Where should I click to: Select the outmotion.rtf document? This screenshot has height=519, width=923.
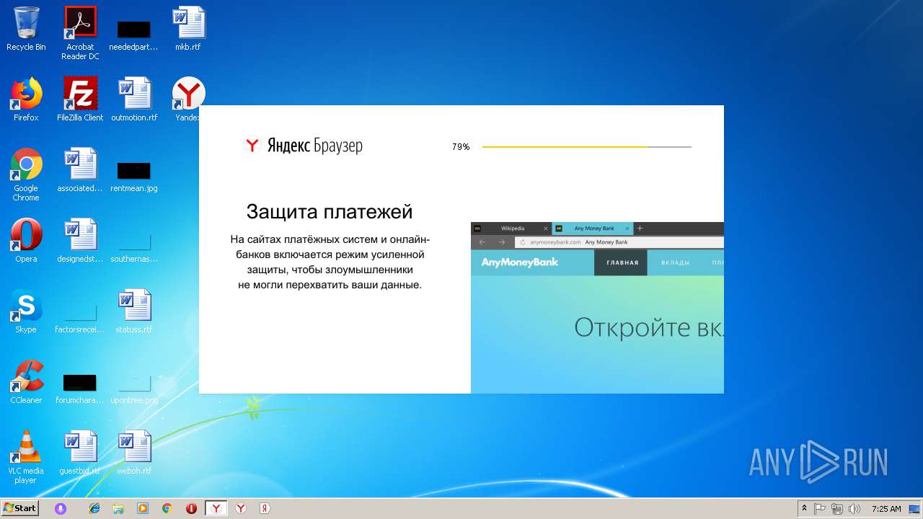(134, 99)
